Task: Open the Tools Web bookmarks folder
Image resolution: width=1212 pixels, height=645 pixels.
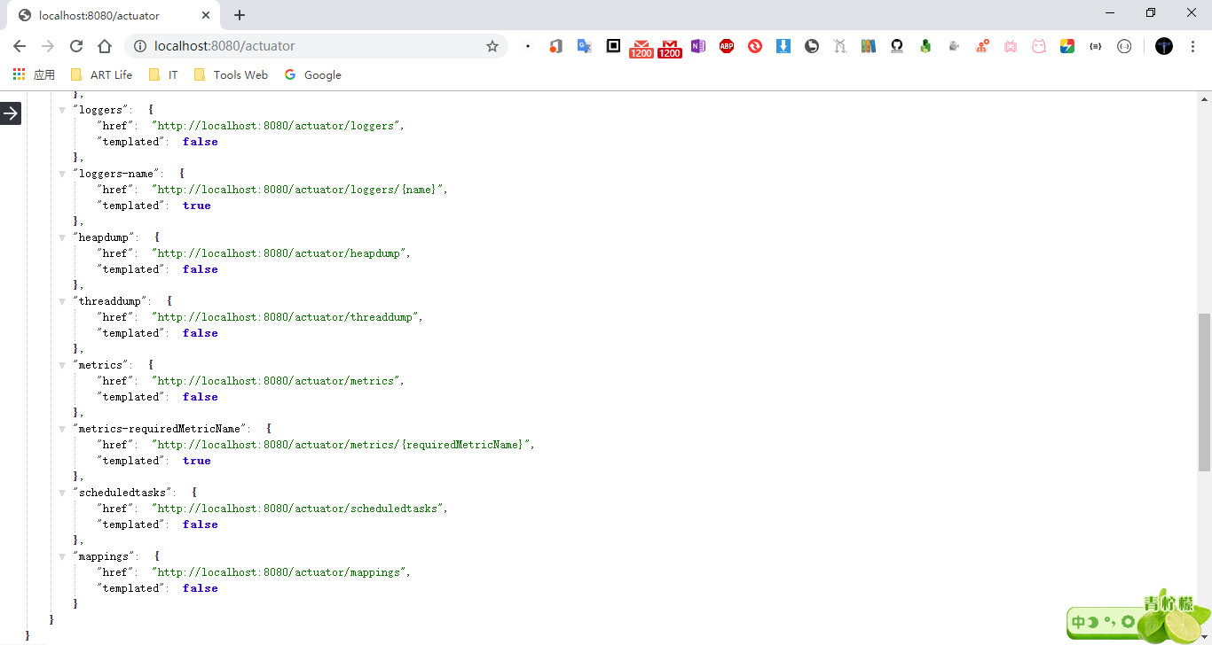Action: point(231,74)
